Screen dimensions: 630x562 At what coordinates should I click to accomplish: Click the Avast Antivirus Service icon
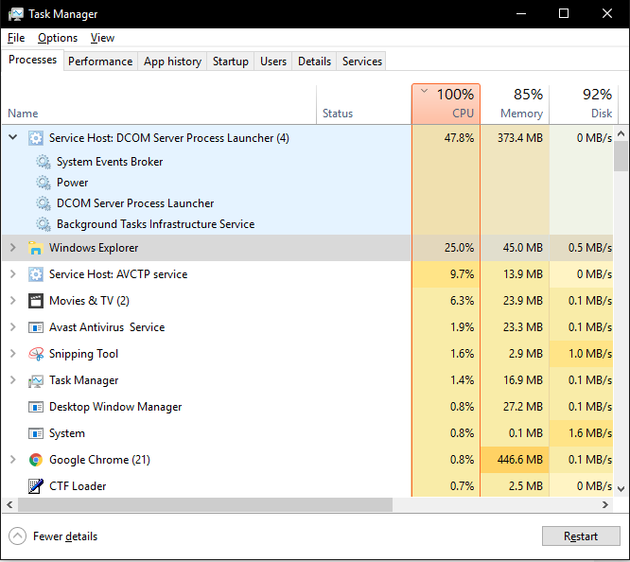[x=36, y=327]
